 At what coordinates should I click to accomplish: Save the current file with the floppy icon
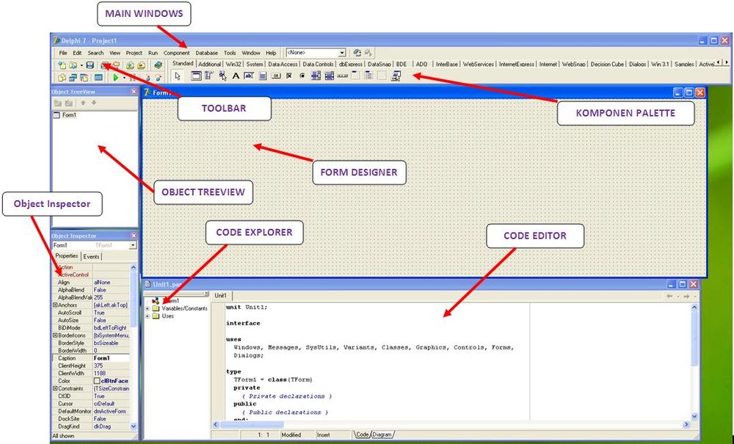[x=90, y=66]
